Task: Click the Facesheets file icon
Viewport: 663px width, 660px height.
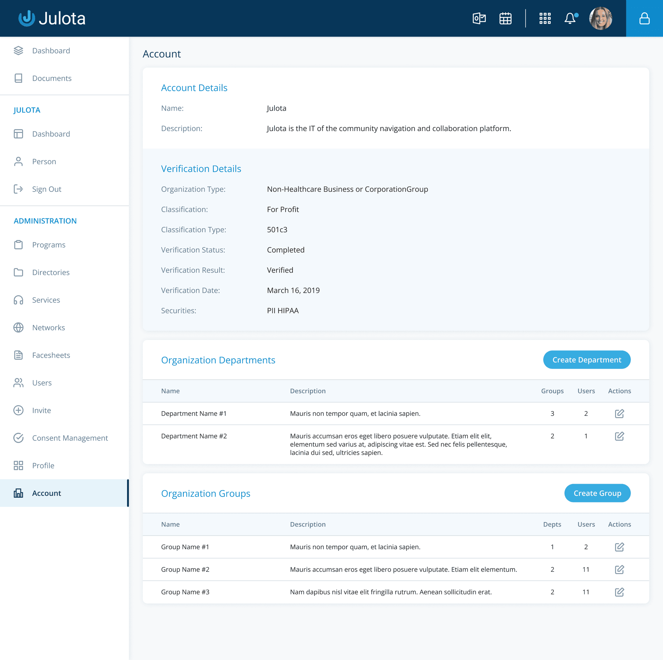Action: coord(18,355)
